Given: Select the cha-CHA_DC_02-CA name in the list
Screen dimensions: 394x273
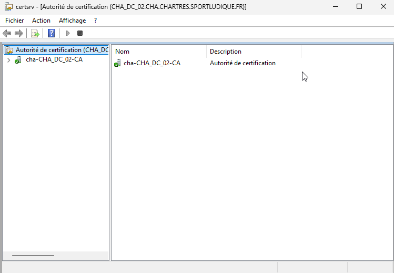Looking at the screenshot, I should click(x=151, y=63).
